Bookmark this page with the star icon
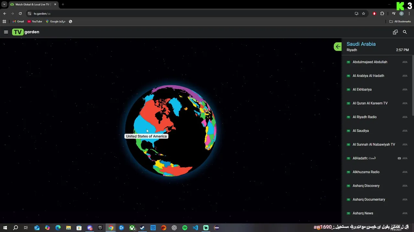 (364, 14)
